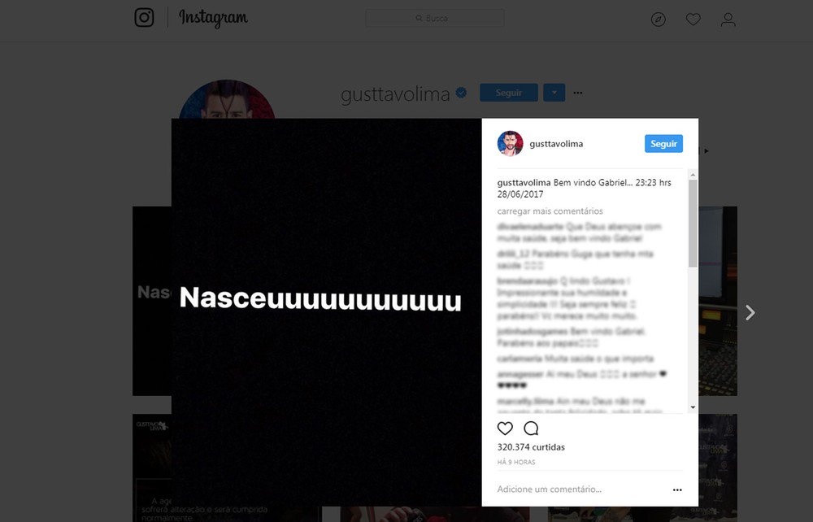Screen dimensions: 813x522
Task: Click the Seguir button on the profile header
Action: 509,93
